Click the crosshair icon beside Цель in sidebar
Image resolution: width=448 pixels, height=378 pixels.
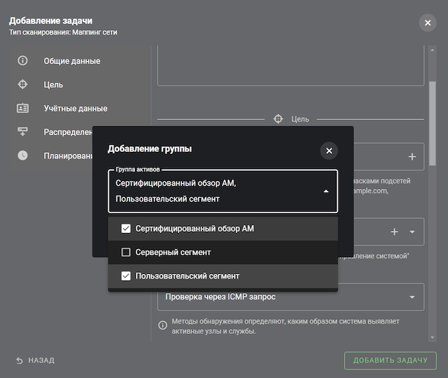(23, 84)
